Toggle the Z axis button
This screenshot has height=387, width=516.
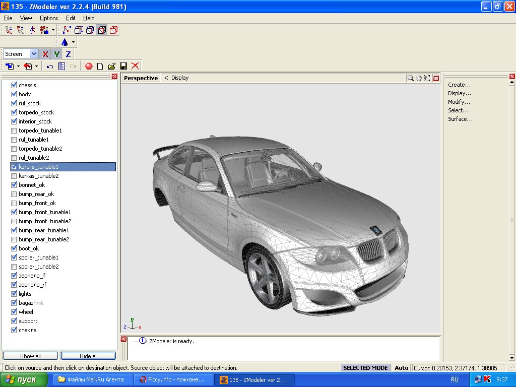pos(68,54)
